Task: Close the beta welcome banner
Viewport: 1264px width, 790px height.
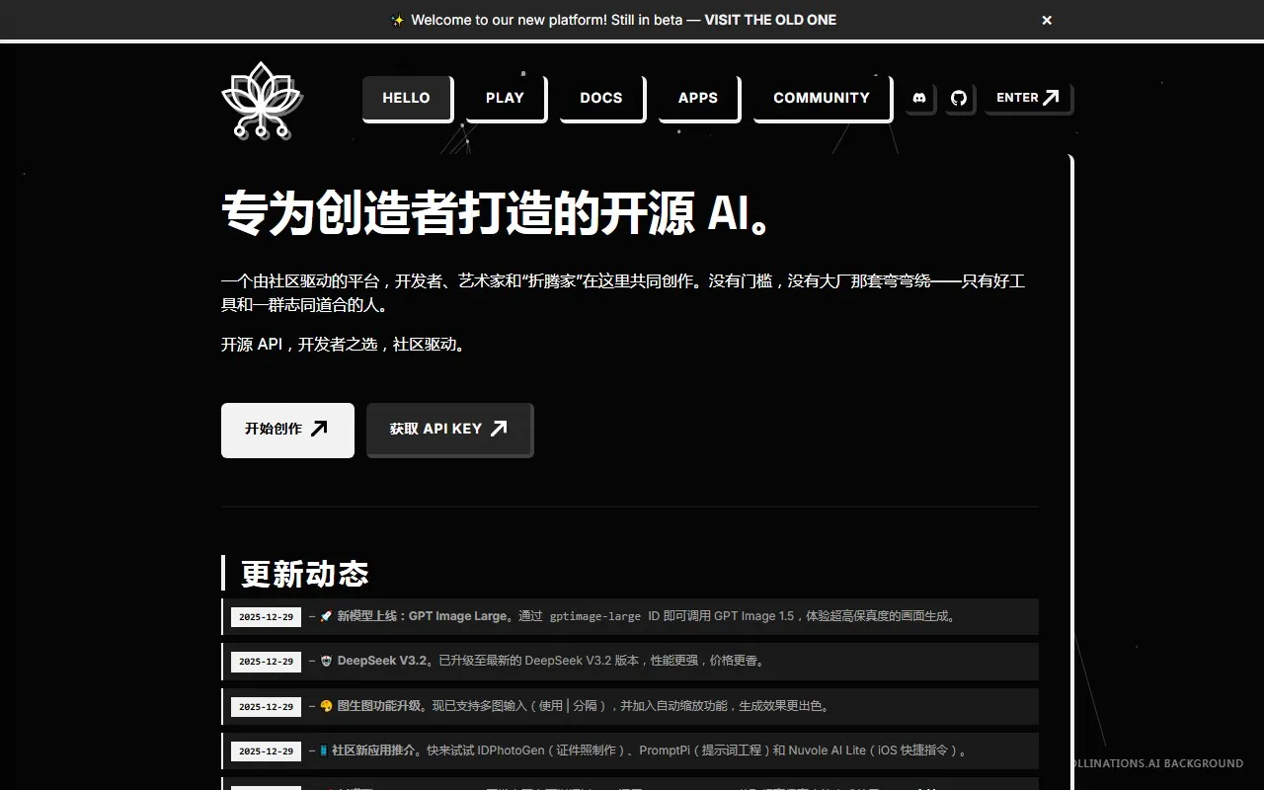Action: point(1047,20)
